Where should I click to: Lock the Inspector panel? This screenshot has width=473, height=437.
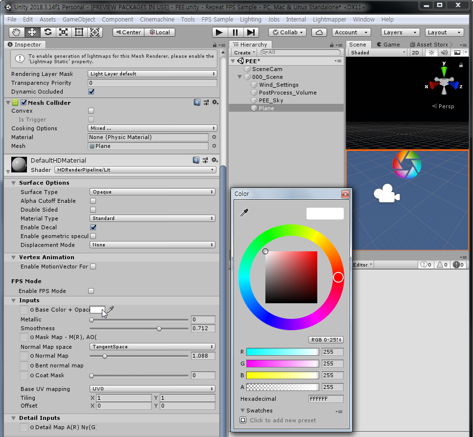[x=214, y=45]
